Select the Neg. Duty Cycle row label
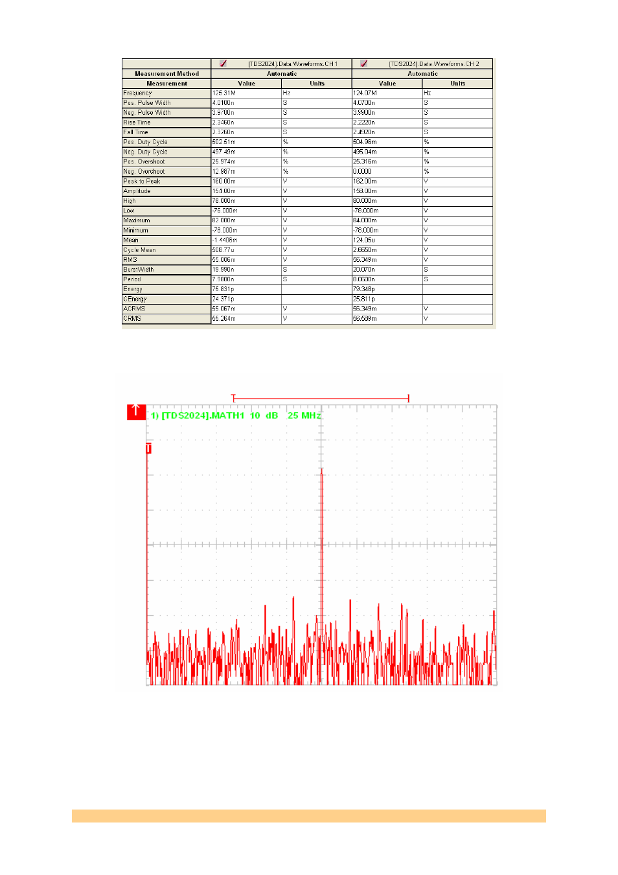This screenshot has width=618, height=875. [x=166, y=152]
